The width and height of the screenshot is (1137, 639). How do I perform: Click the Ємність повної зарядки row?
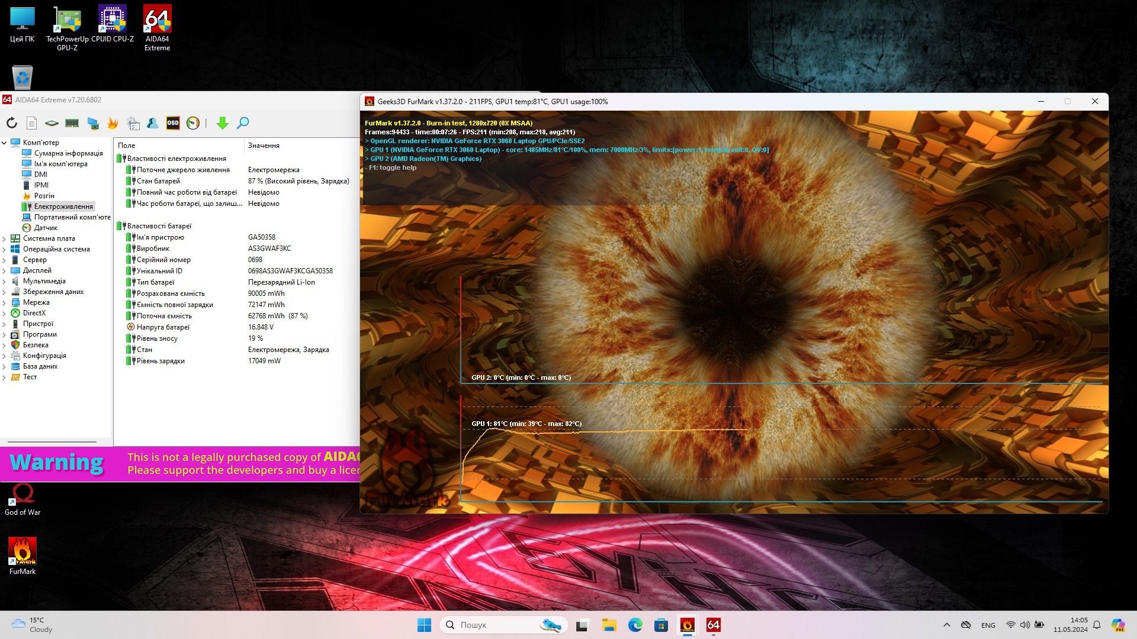pos(237,305)
